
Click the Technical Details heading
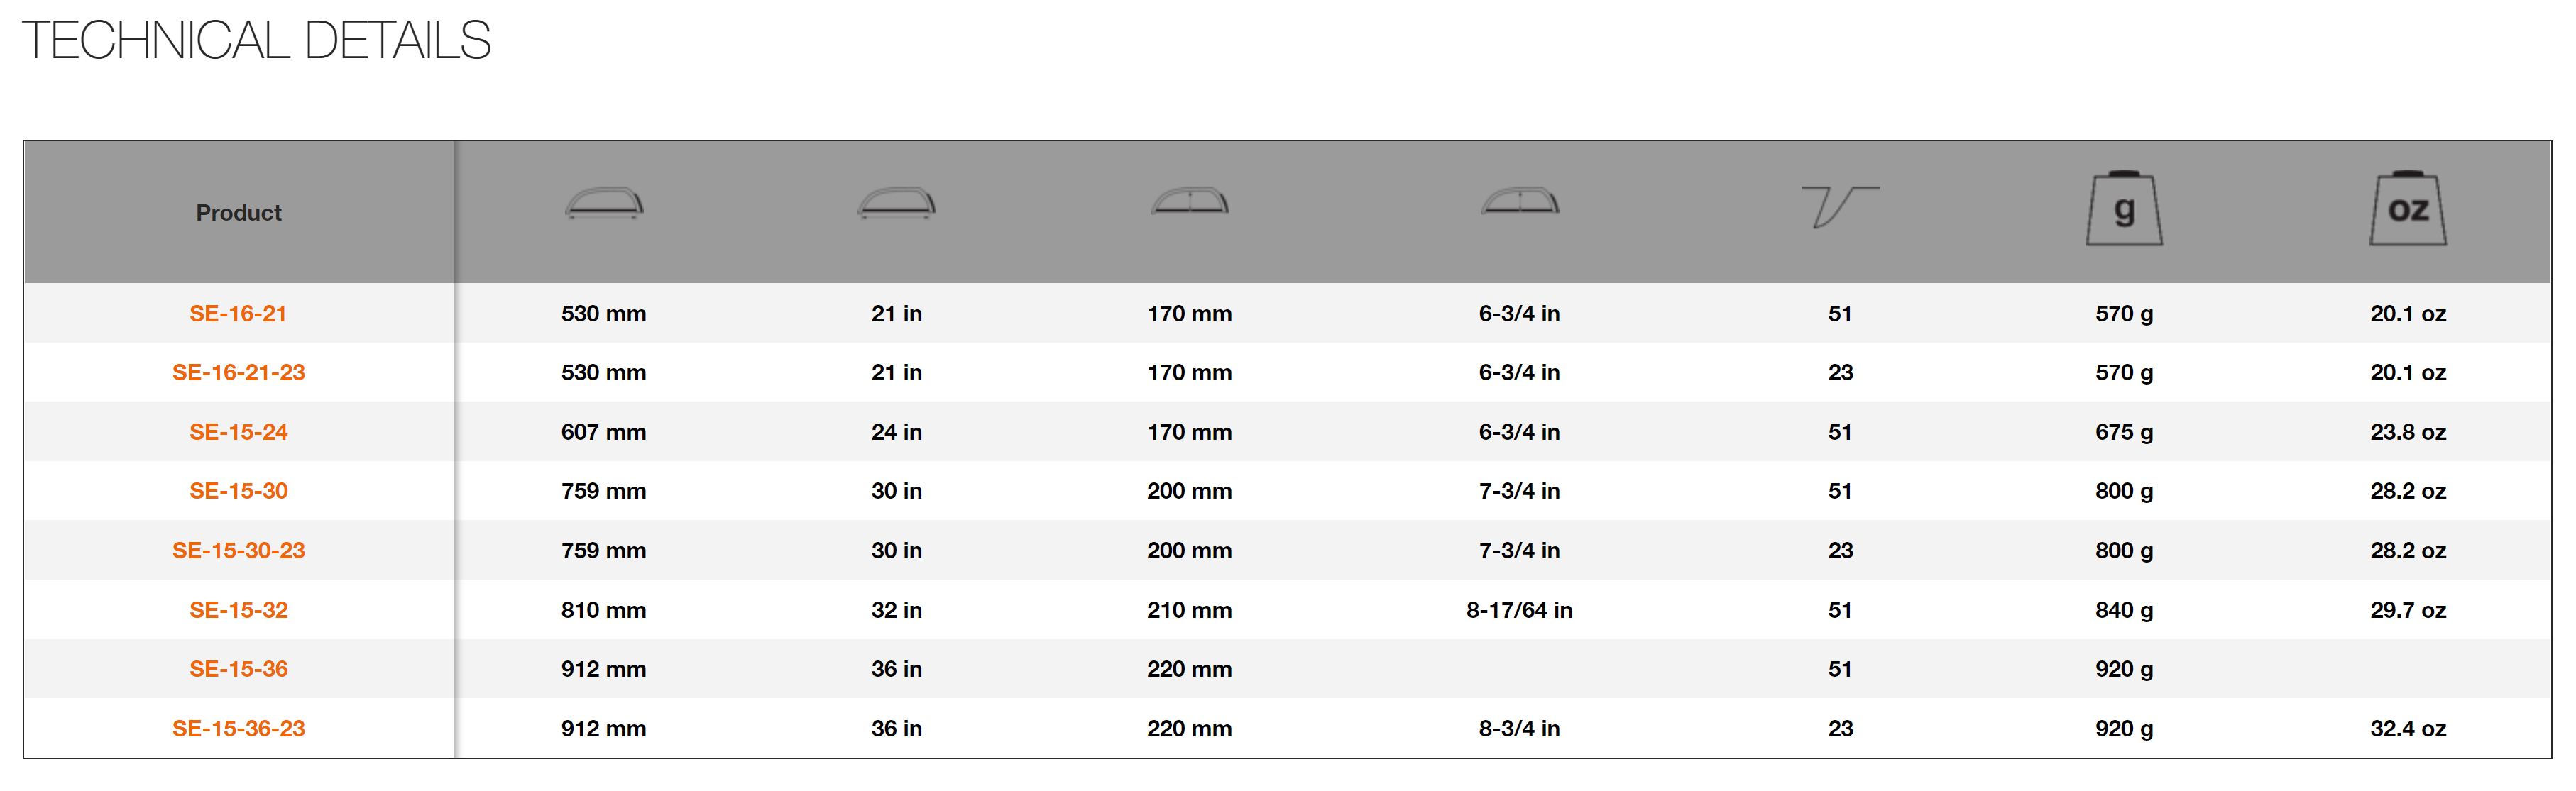(256, 41)
